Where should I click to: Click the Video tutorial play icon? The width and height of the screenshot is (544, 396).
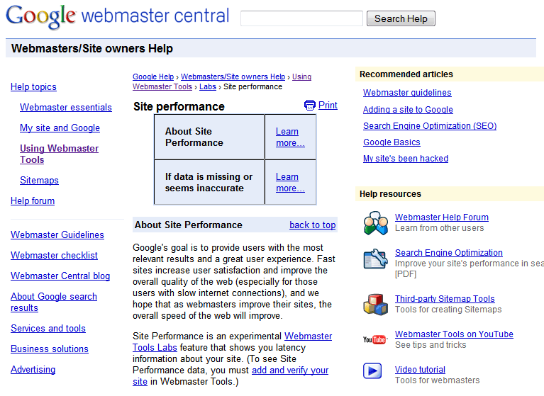pyautogui.click(x=373, y=370)
